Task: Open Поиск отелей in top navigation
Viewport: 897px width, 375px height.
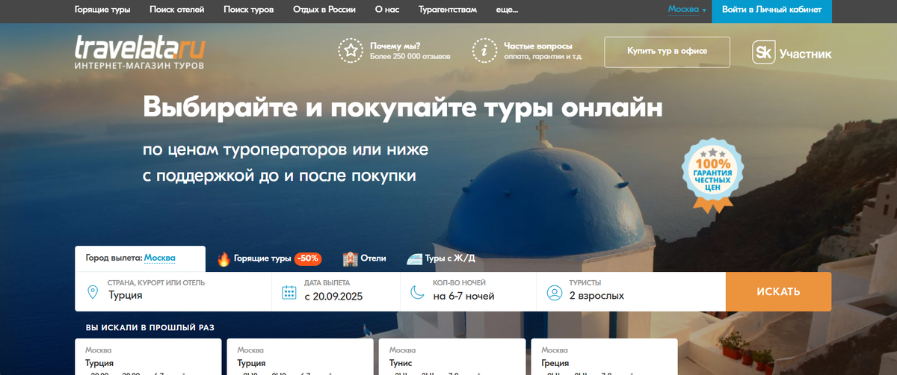Action: (176, 10)
